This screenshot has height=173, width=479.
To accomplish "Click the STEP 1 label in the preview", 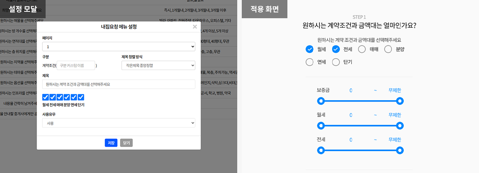I will 359,17.
